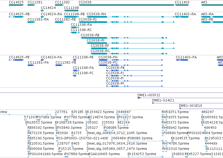Click transcript CG3638-RB label
The height and width of the screenshot is (158, 223).
(x=90, y=35)
